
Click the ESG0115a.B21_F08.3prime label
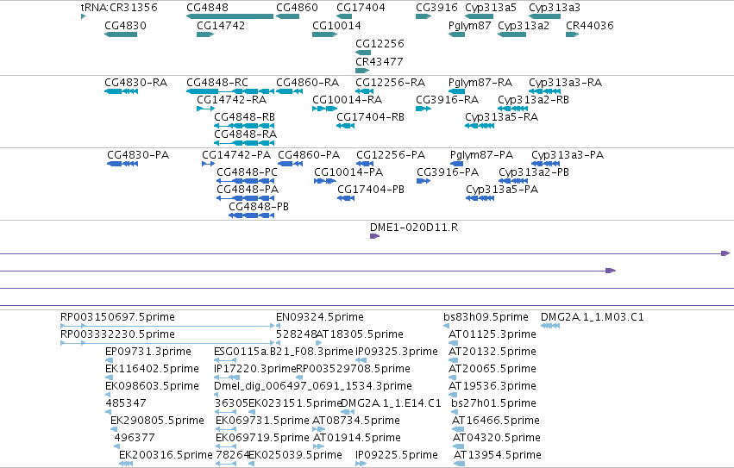(283, 352)
